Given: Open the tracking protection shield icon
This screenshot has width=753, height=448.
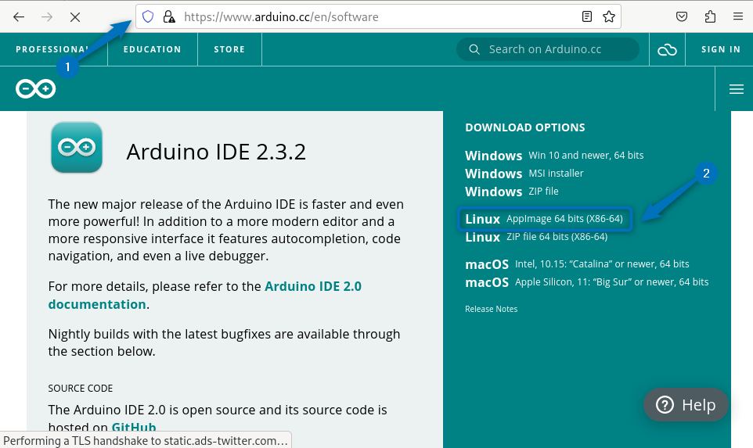Looking at the screenshot, I should click(148, 16).
